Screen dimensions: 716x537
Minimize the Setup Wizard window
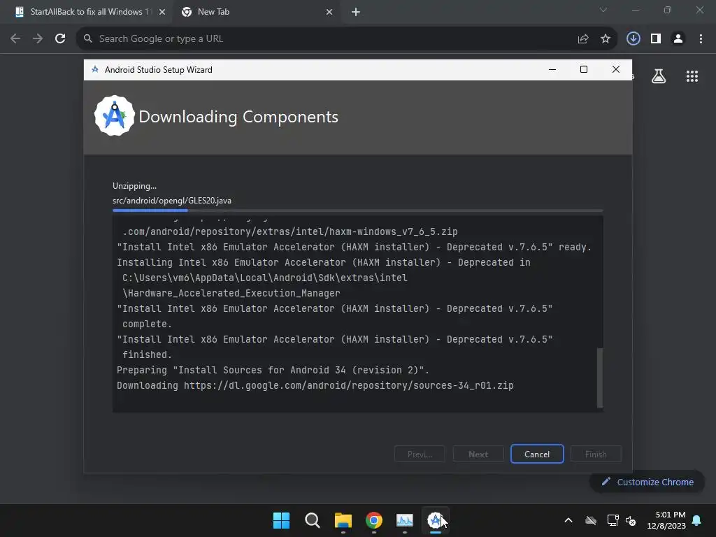pyautogui.click(x=552, y=69)
